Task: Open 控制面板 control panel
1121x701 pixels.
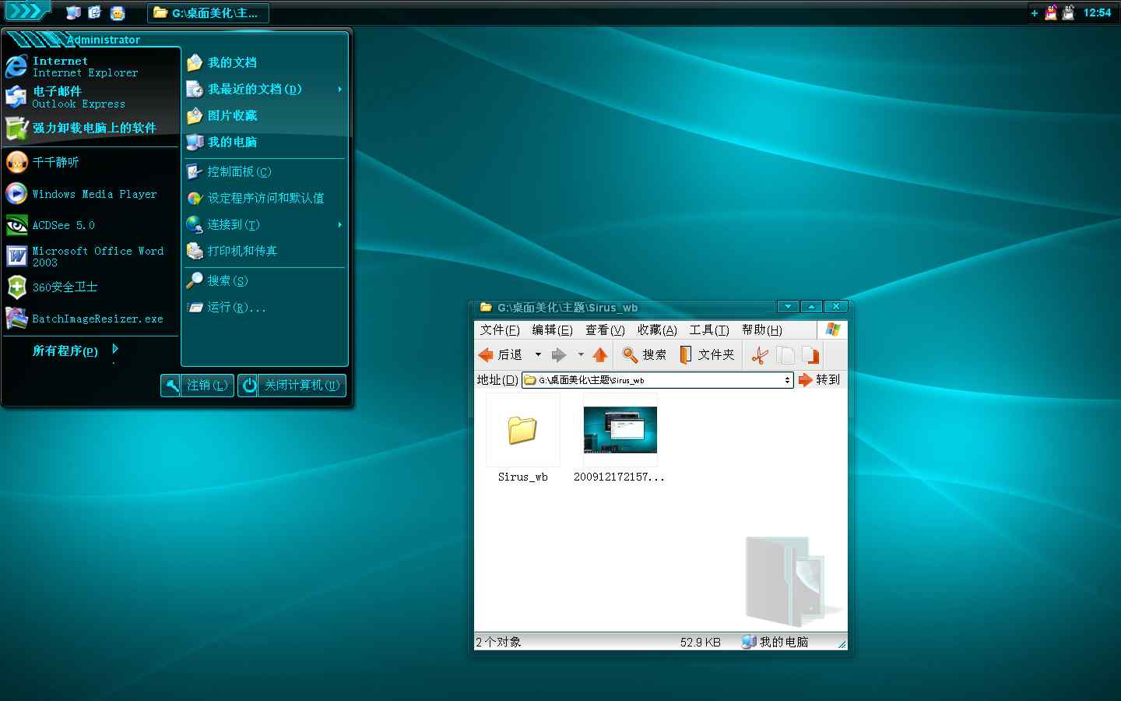Action: 265,171
